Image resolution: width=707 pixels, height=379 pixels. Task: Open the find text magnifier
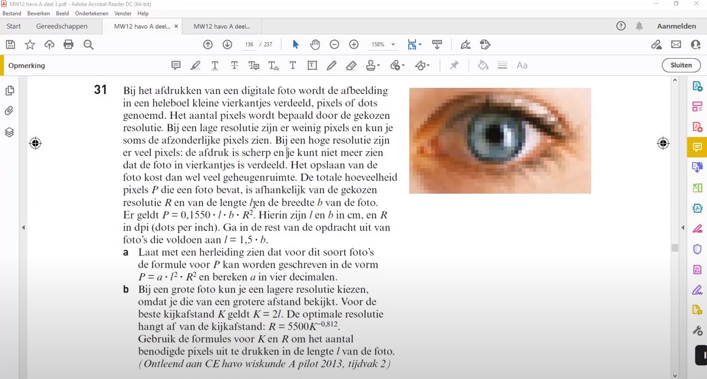point(89,45)
